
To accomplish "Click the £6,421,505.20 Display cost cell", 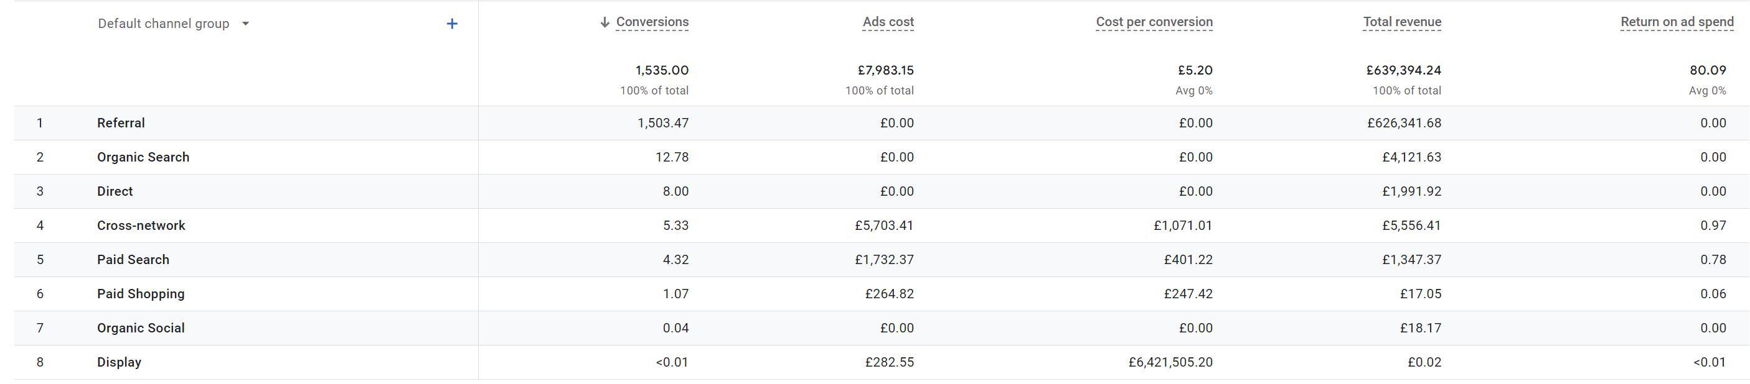I will 1170,362.
